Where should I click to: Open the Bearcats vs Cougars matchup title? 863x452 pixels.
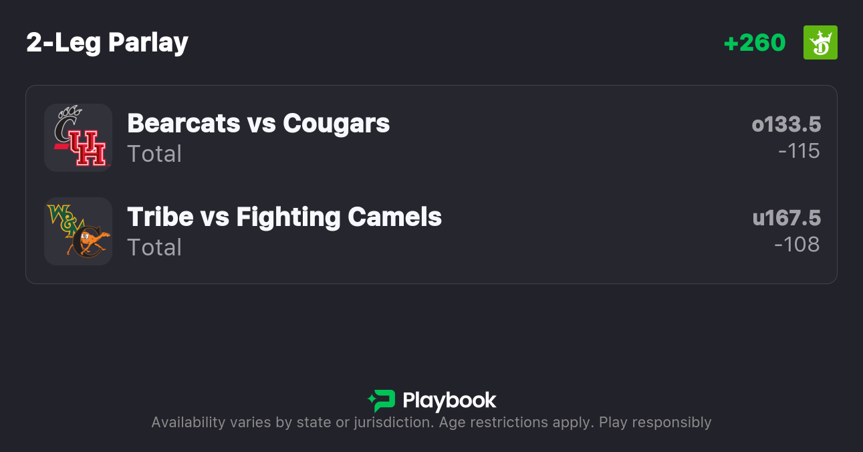click(x=258, y=123)
